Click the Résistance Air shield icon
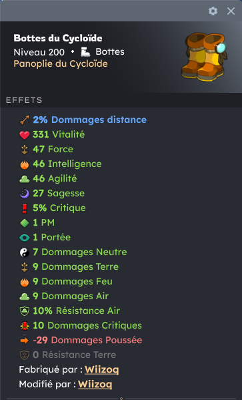Image resolution: width=242 pixels, height=400 pixels. [25, 311]
